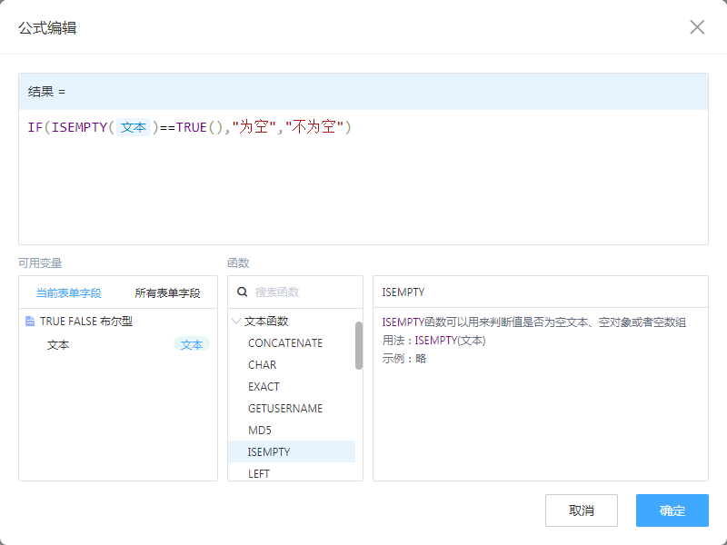This screenshot has height=545, width=727.
Task: Switch to 当前表单字段 tab
Action: (x=68, y=293)
